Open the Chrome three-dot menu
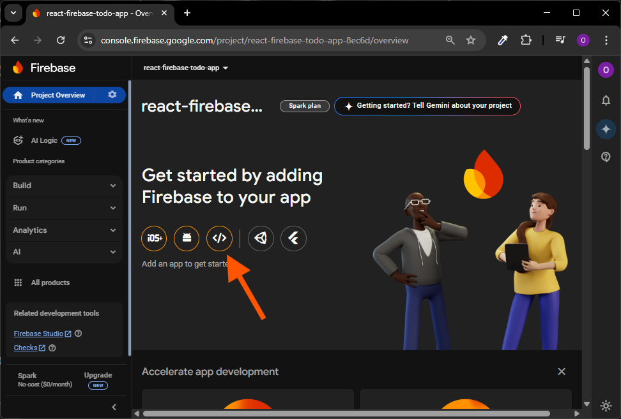The image size is (621, 419). point(606,40)
